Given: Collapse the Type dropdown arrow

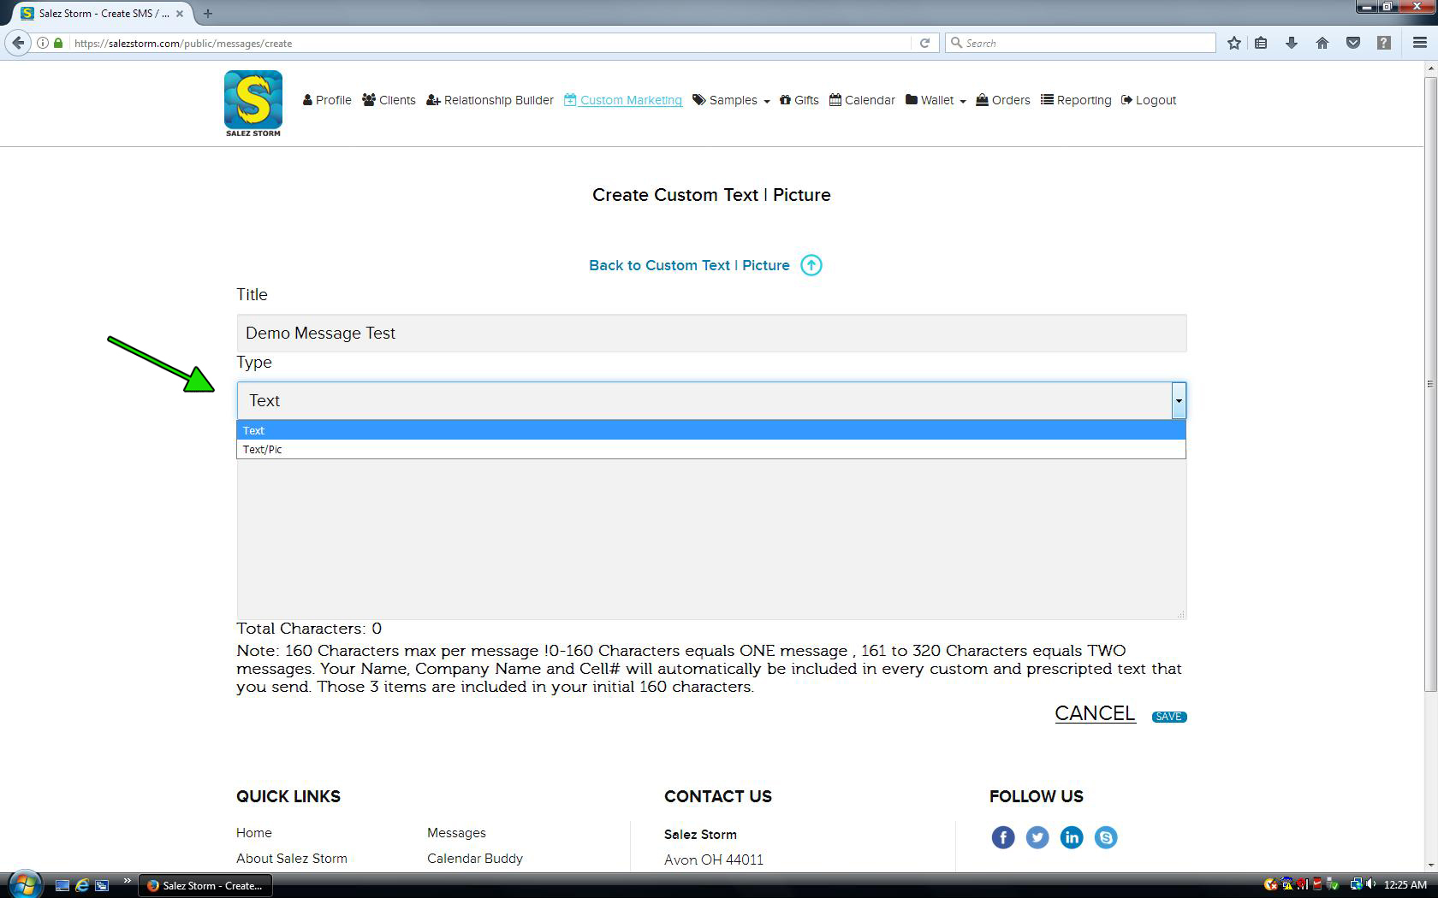Looking at the screenshot, I should click(x=1178, y=400).
